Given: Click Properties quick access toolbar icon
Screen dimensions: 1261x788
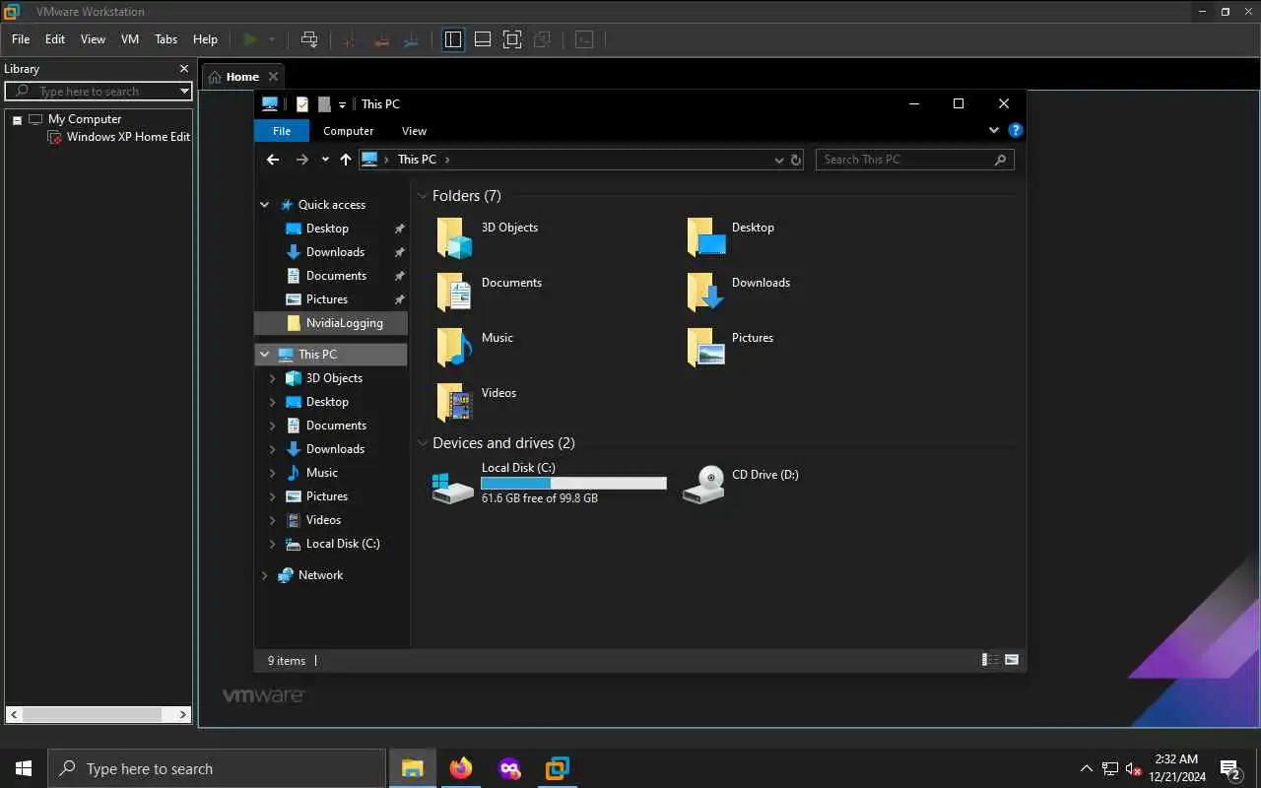Looking at the screenshot, I should coord(302,103).
